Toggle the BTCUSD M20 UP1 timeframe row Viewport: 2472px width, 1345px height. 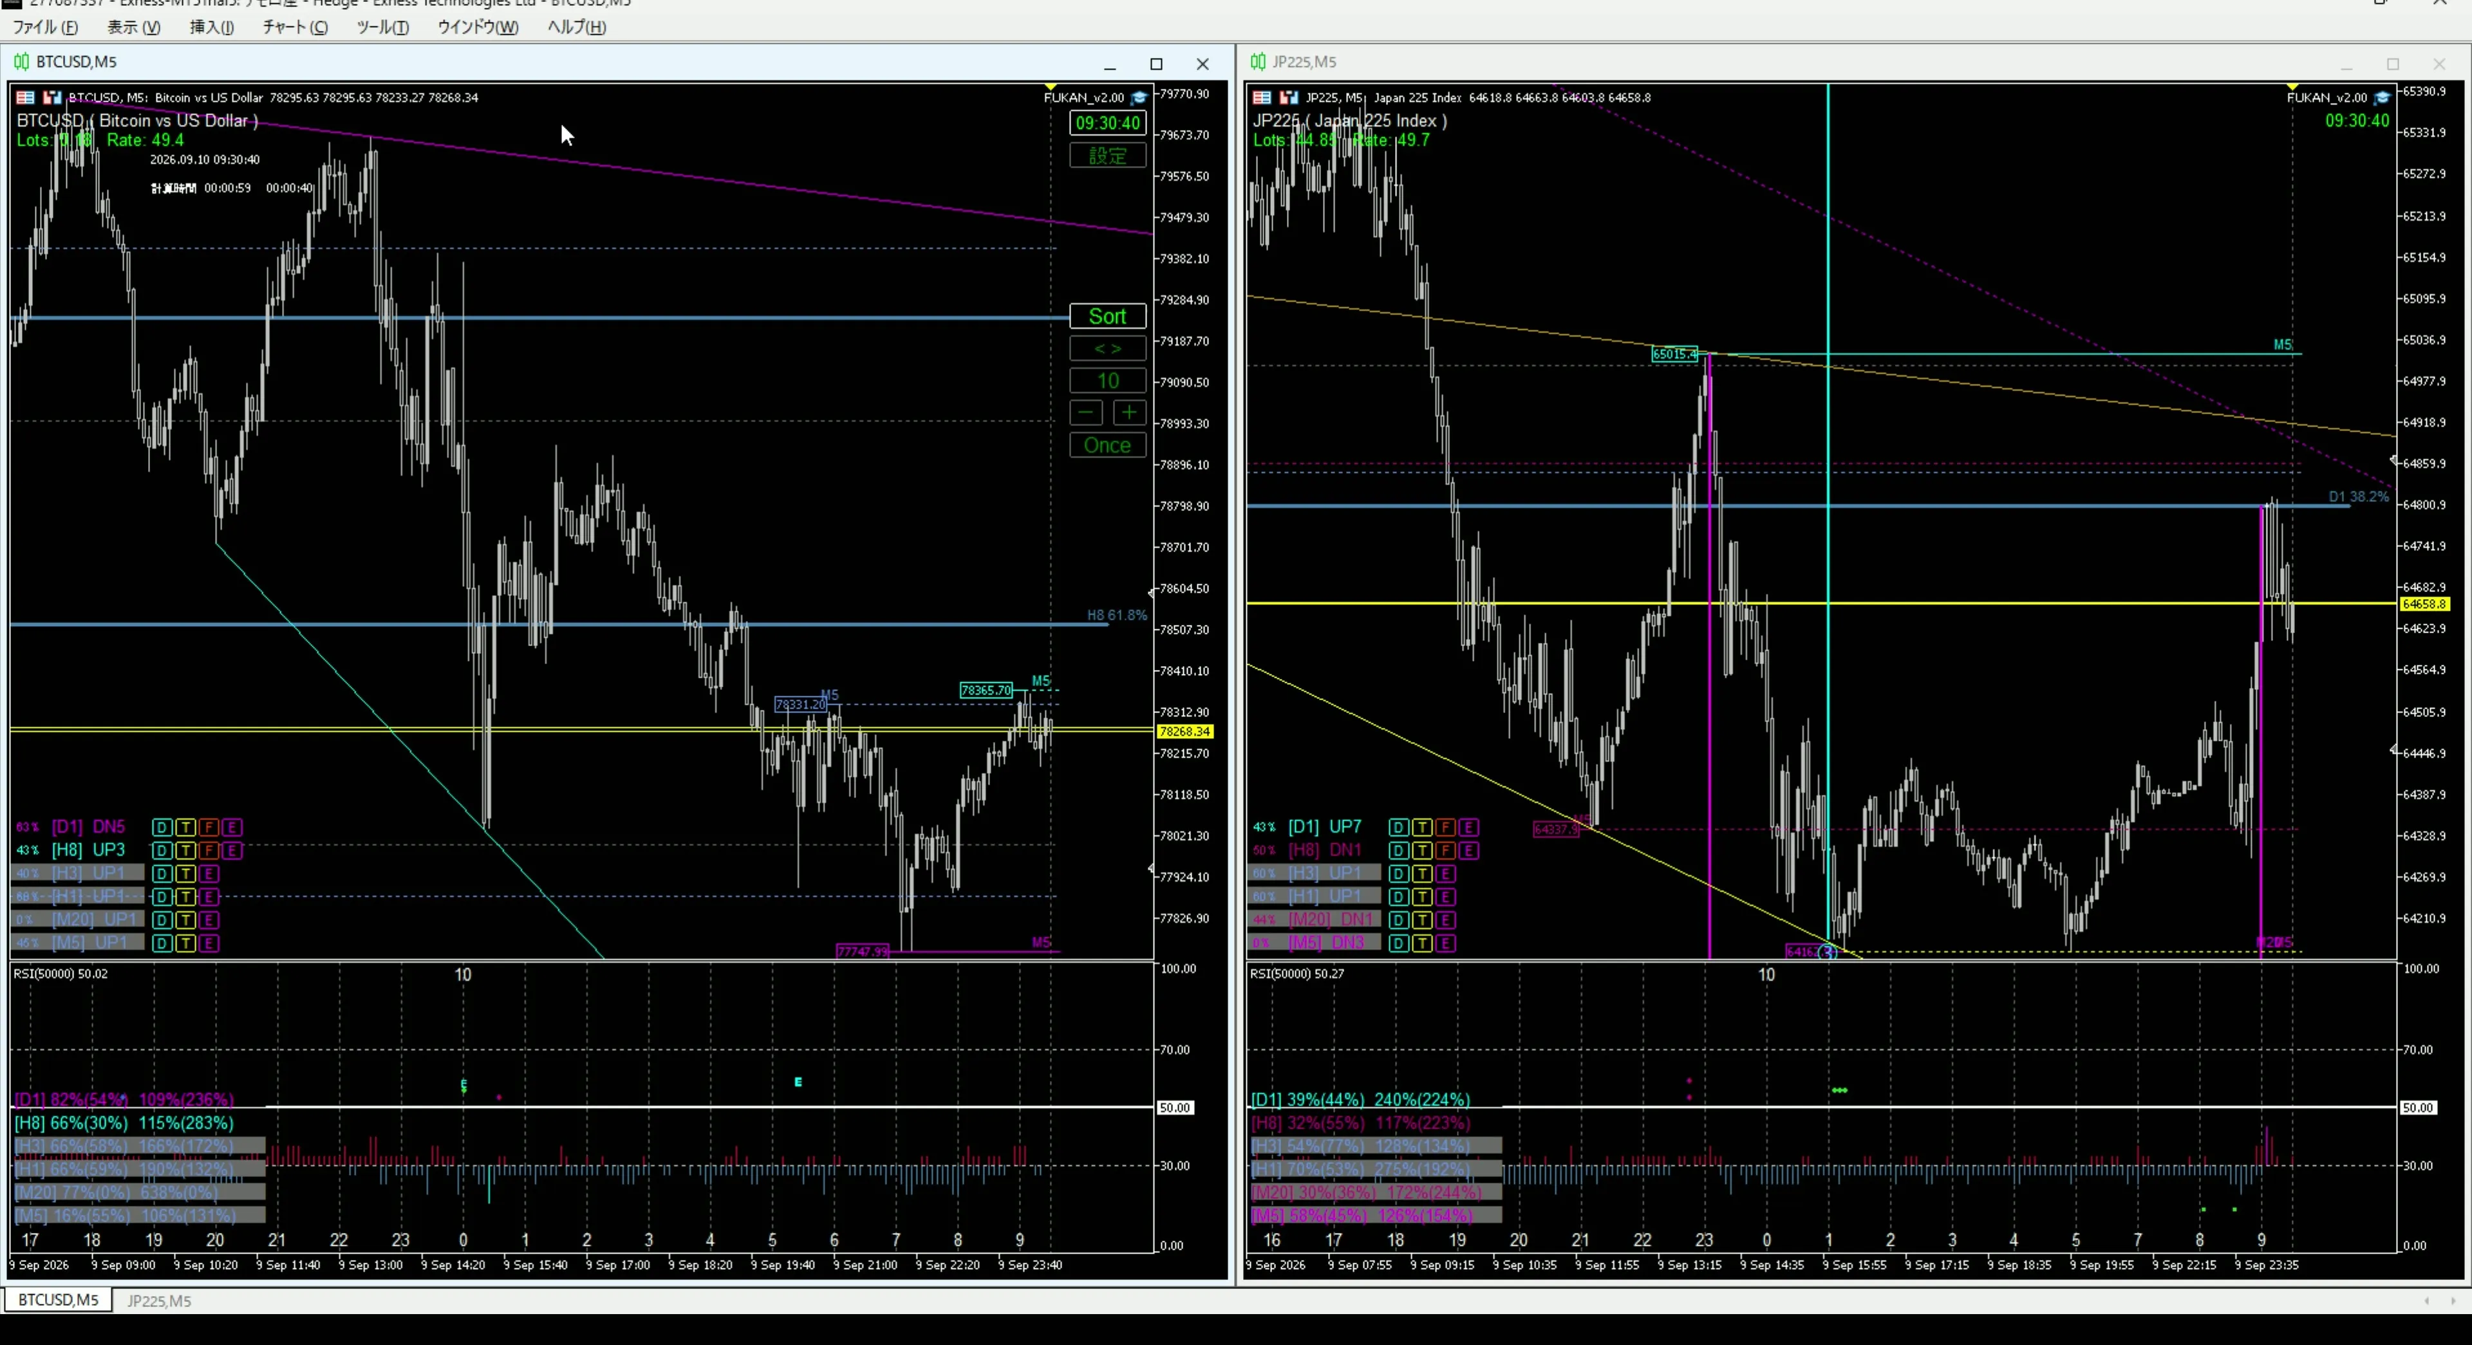pyautogui.click(x=78, y=919)
